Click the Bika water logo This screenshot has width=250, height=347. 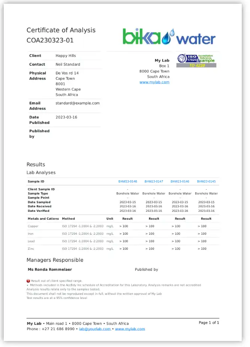click(x=169, y=36)
